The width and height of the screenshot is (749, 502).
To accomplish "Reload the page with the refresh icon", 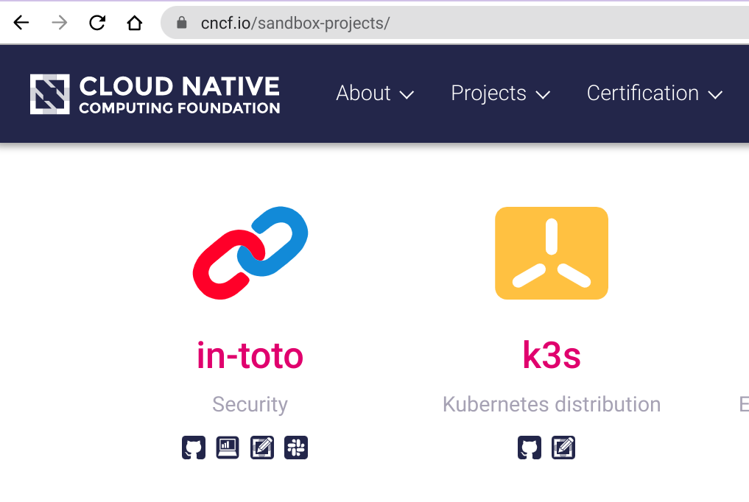I will 97,22.
